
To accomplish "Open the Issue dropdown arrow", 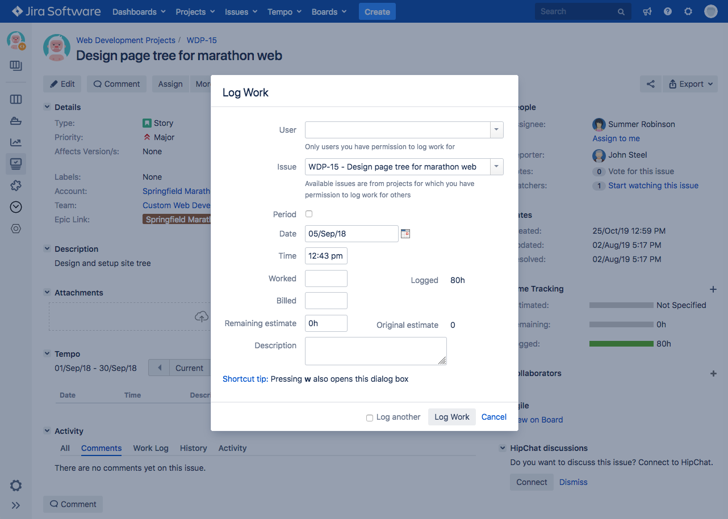I will click(x=497, y=167).
